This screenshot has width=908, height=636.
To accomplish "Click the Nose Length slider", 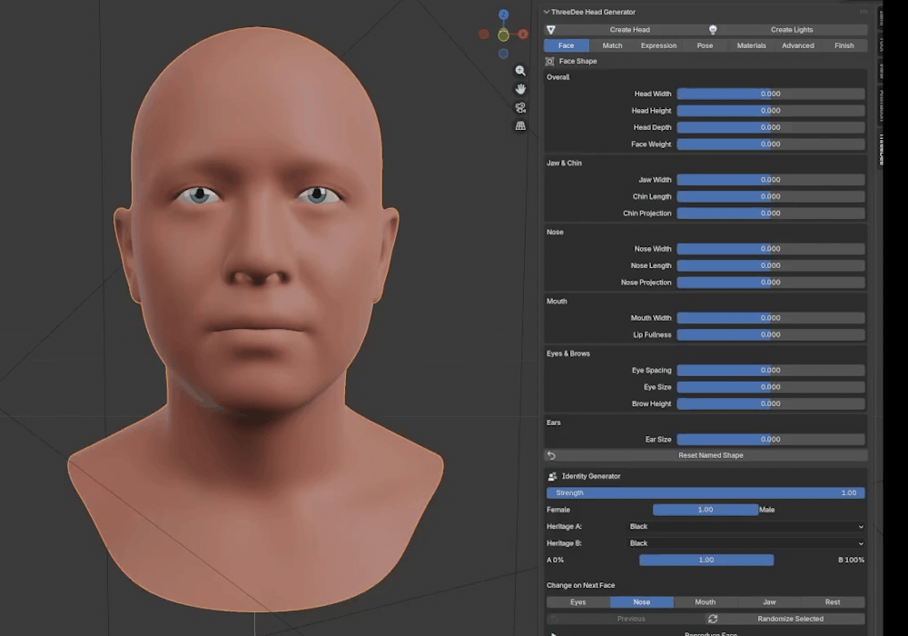I will [771, 265].
